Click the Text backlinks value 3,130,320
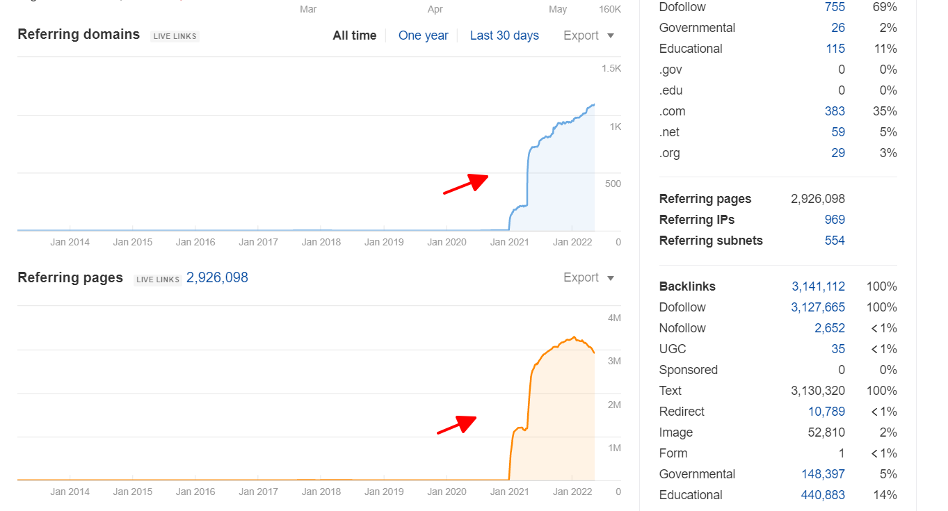The width and height of the screenshot is (948, 511). (x=818, y=391)
